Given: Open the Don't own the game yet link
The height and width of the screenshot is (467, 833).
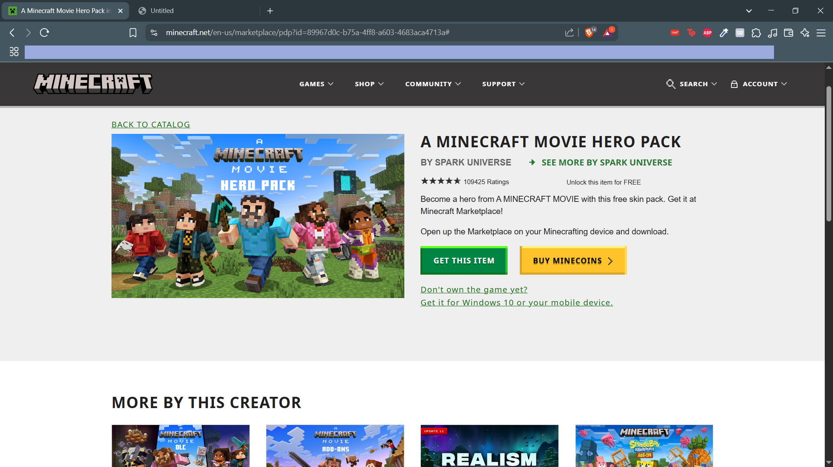Looking at the screenshot, I should coord(474,289).
